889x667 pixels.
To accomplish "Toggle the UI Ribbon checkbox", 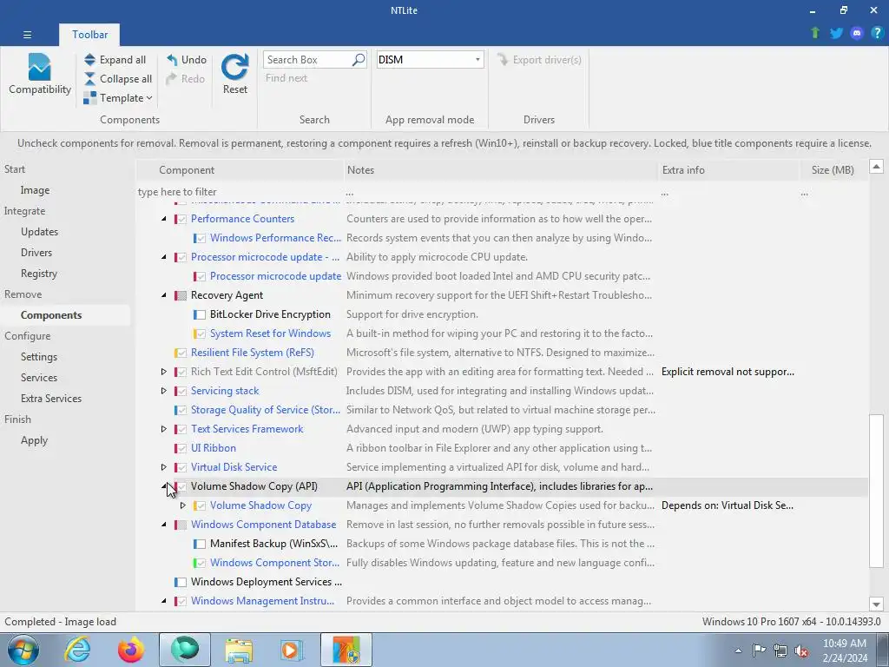I will [181, 448].
